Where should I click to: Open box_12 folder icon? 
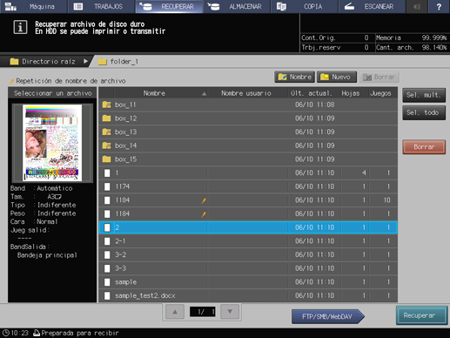click(x=106, y=118)
